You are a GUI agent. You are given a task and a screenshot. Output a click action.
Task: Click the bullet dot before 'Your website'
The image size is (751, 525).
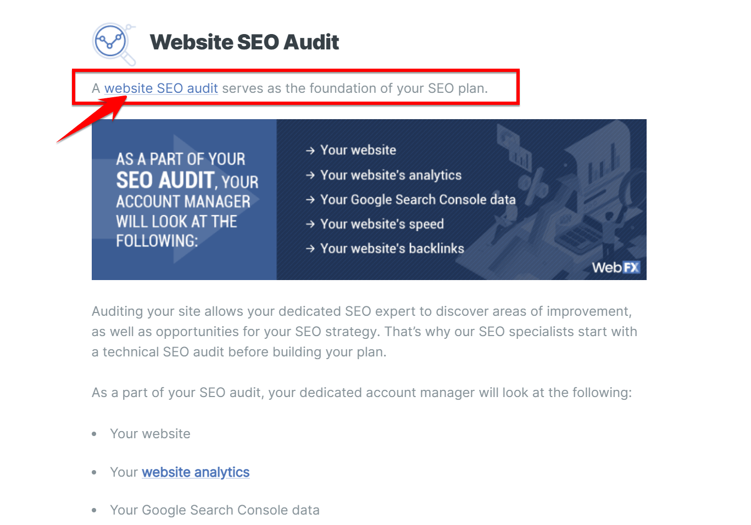[x=94, y=434]
